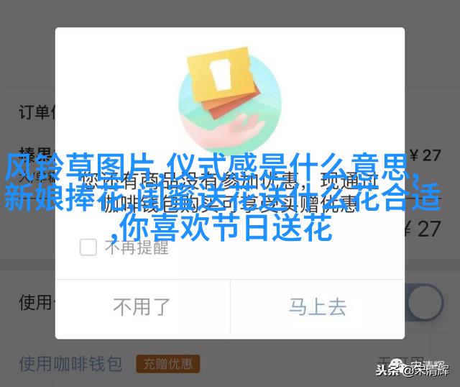This screenshot has width=460, height=387.
Task: Open the 头条@宋清辉 watermark link
Action: tap(413, 370)
